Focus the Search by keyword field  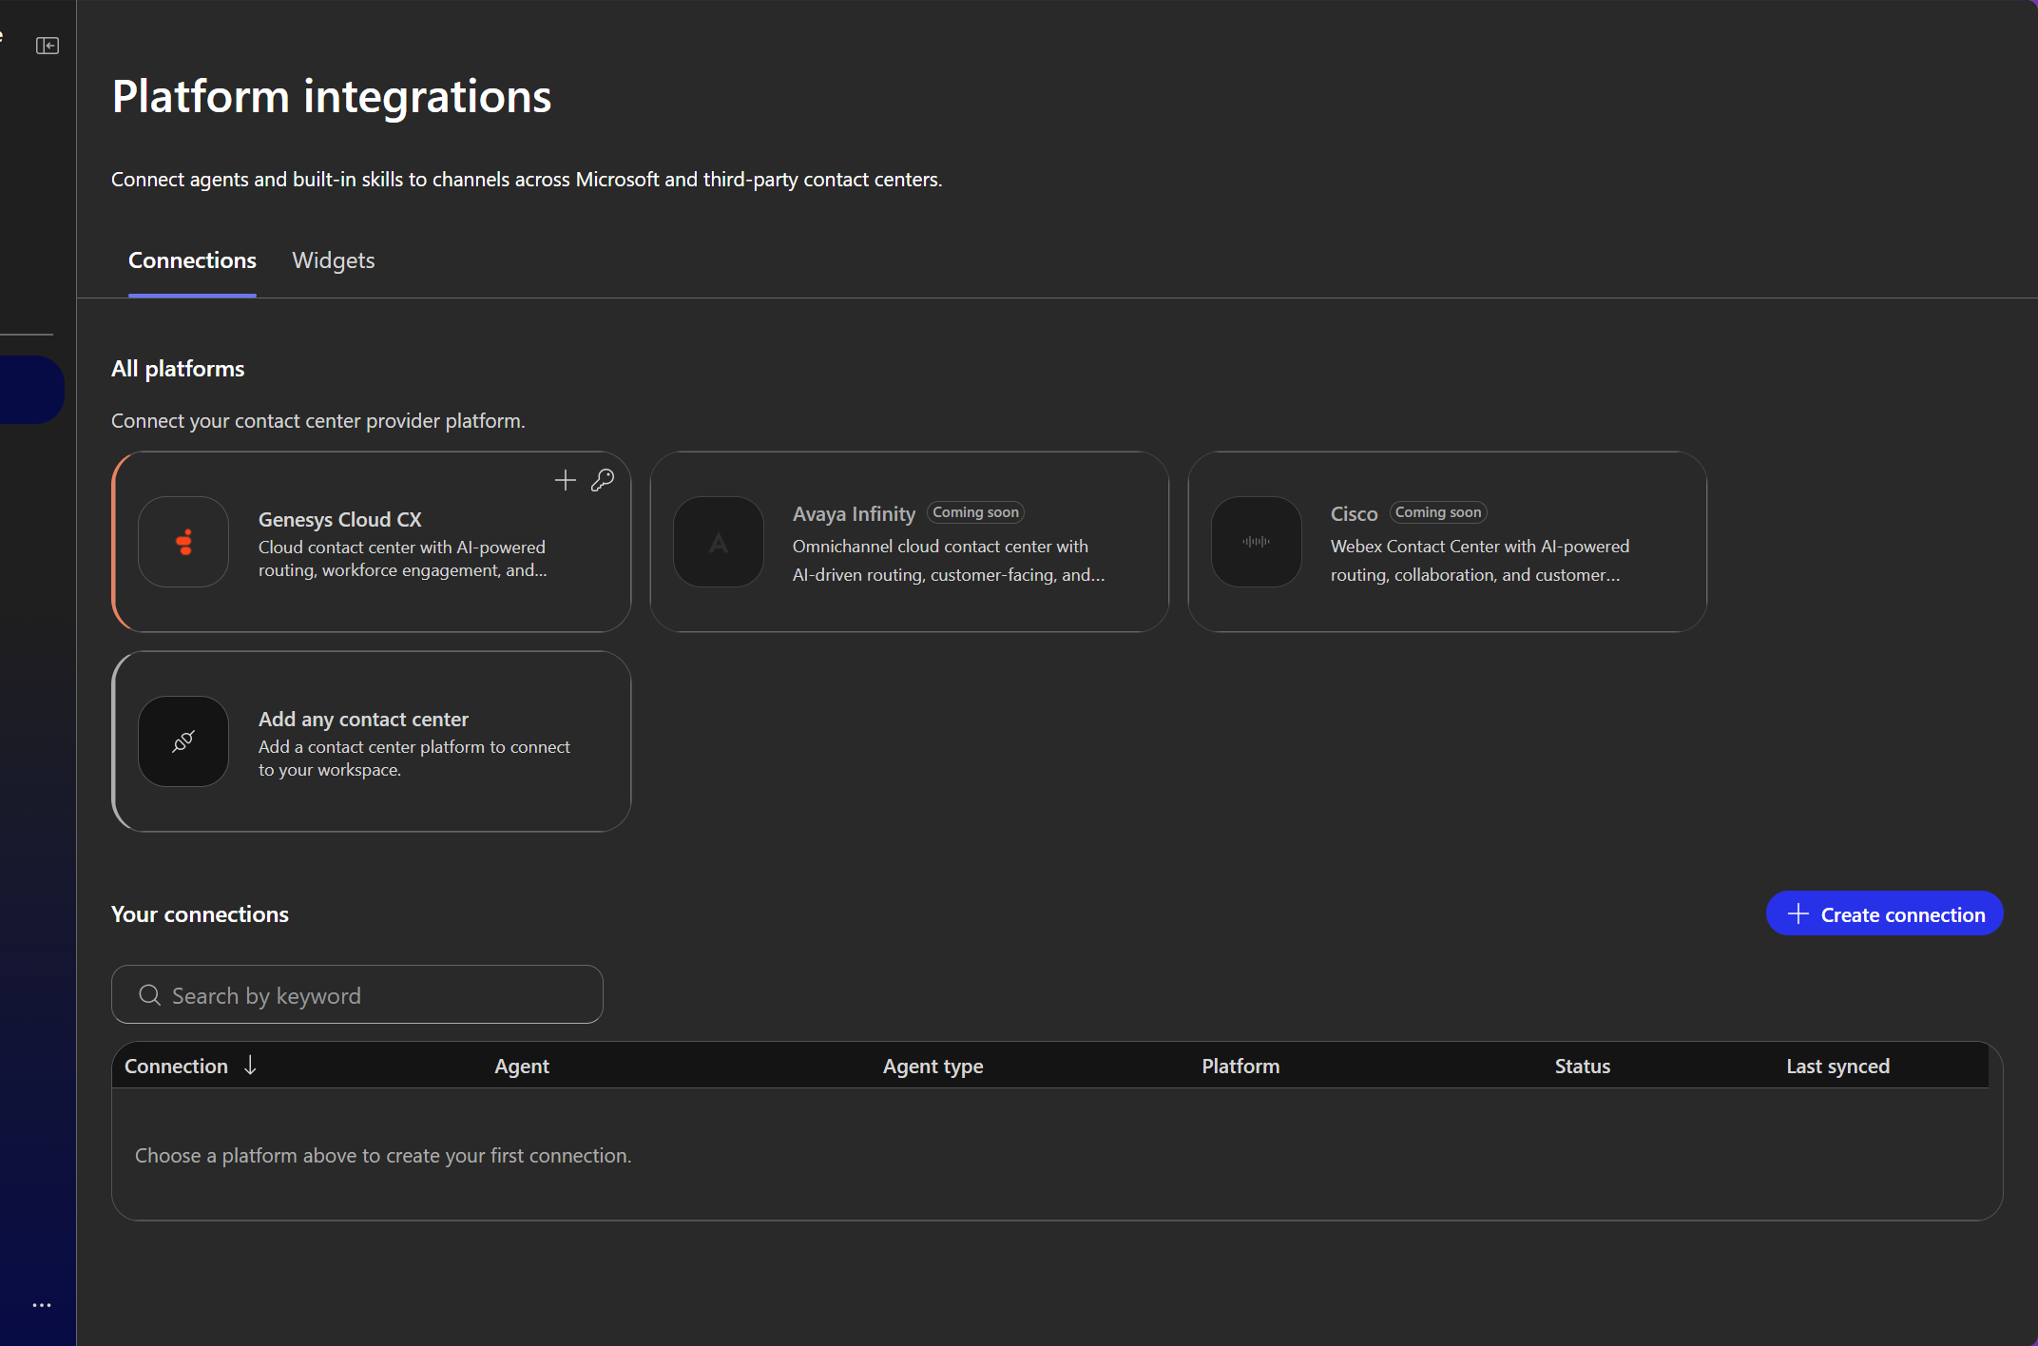tap(357, 995)
